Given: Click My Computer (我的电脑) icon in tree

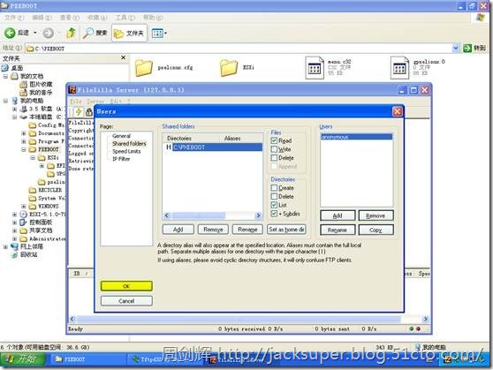Looking at the screenshot, I should (14, 101).
